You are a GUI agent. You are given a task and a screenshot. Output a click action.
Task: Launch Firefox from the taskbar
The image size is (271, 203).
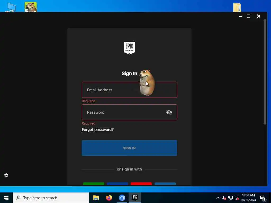point(109,198)
